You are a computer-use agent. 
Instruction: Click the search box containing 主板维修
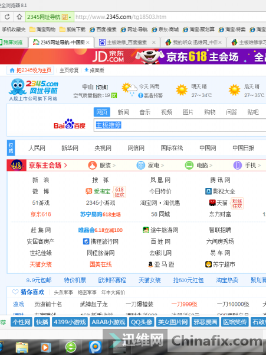click(x=180, y=125)
